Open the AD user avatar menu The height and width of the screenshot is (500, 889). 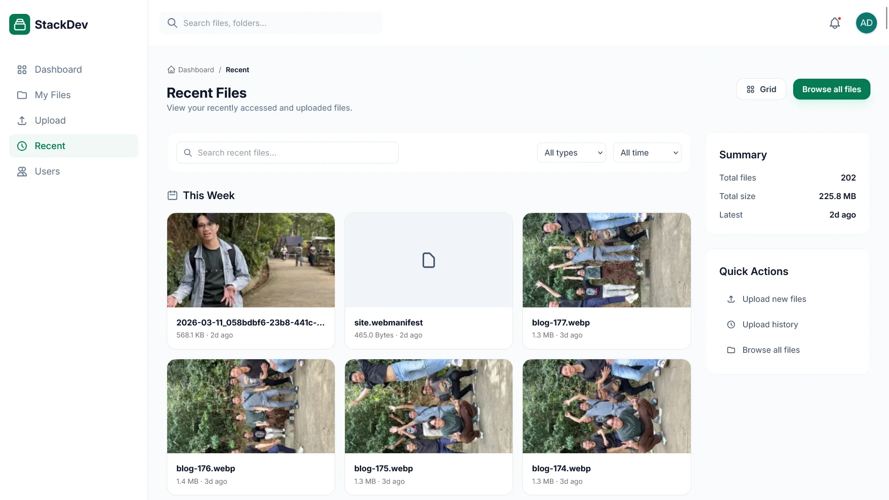point(866,23)
